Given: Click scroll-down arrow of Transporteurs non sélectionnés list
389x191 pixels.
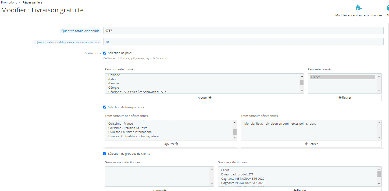Looking at the screenshot, I should pos(235,138).
